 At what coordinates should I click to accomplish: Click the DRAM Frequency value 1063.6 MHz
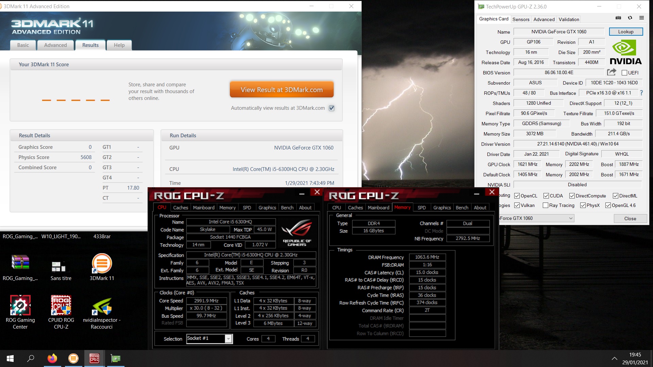(427, 257)
